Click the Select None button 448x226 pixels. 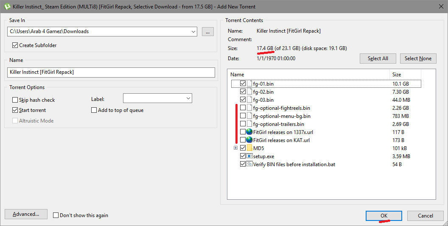coord(418,58)
